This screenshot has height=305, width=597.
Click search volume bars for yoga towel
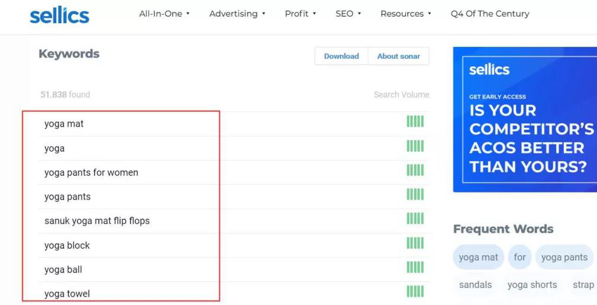click(415, 291)
